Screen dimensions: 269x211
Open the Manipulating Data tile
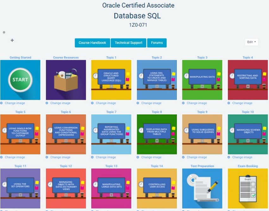click(x=202, y=80)
